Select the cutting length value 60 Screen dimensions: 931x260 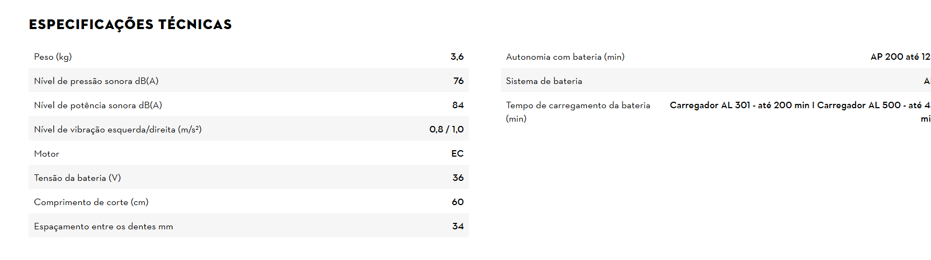[458, 202]
